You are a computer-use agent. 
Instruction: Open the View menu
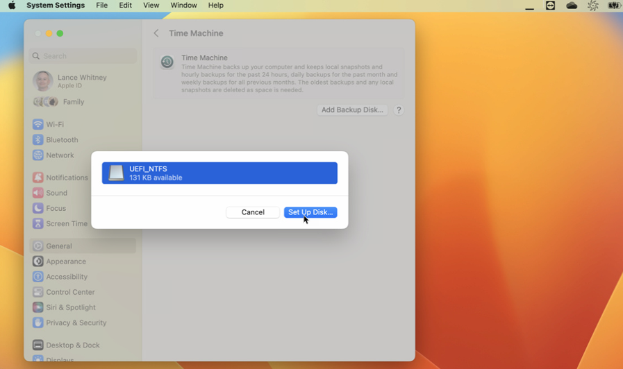pos(151,5)
